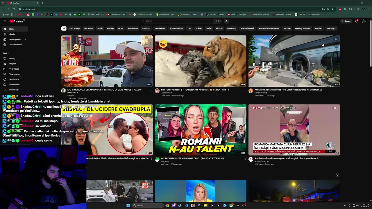Open the Tesla Diner video title link
Viewport: 372px width, 209px height.
pos(288,90)
